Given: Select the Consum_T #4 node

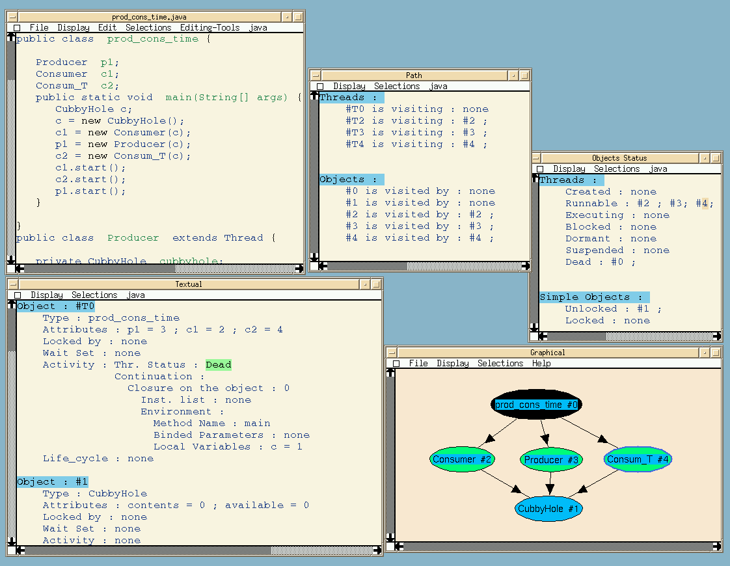Looking at the screenshot, I should pyautogui.click(x=638, y=459).
